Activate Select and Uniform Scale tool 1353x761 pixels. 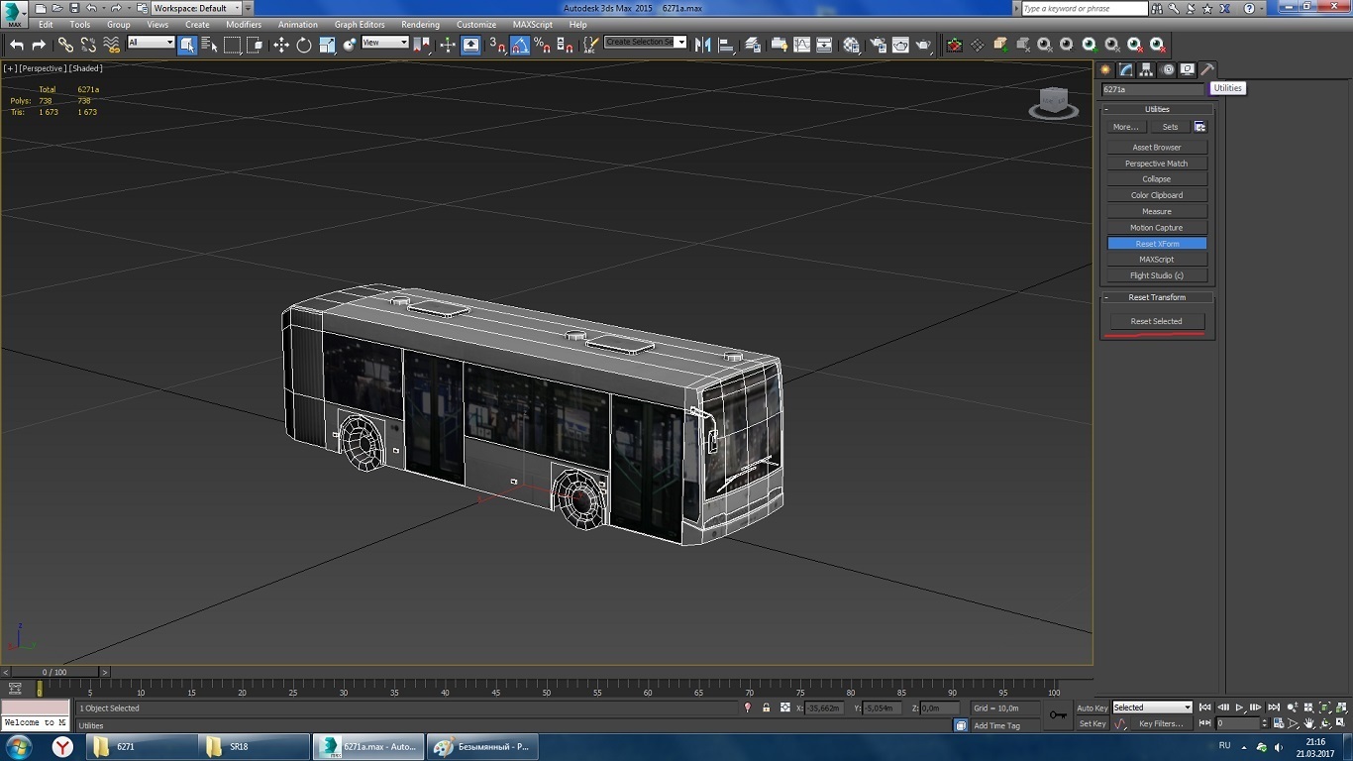[327, 45]
